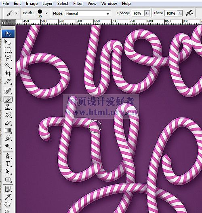The image size is (202, 213).
Task: Select the Rounded Rectangle shape tool
Action: [x=8, y=179]
